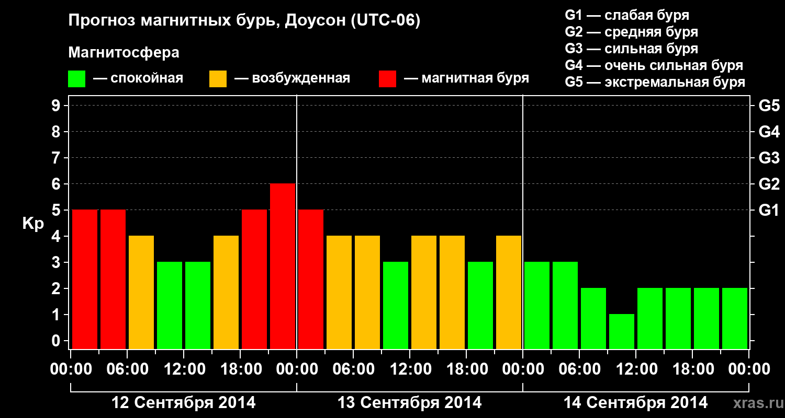Click the "Магнитосфера" heading
The image size is (785, 418).
(124, 53)
